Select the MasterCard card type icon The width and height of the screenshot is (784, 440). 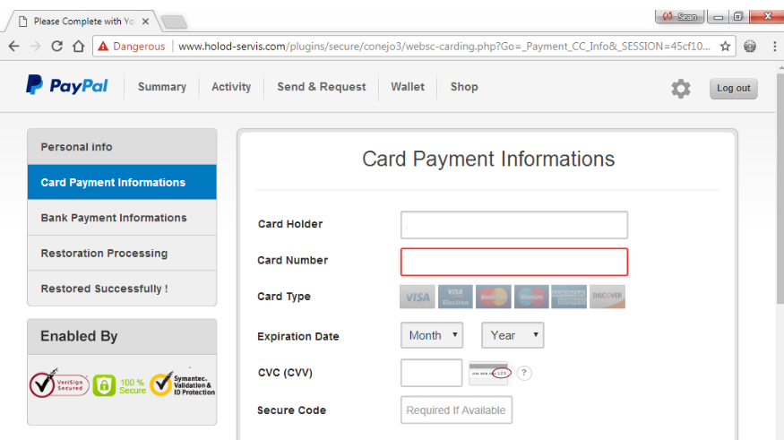(x=494, y=297)
